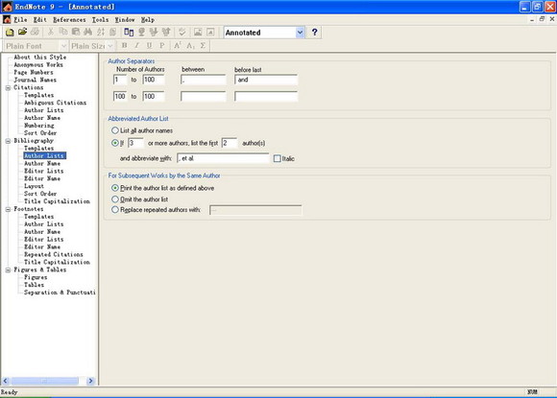Select 'Numbering' under Citations

pyautogui.click(x=39, y=126)
